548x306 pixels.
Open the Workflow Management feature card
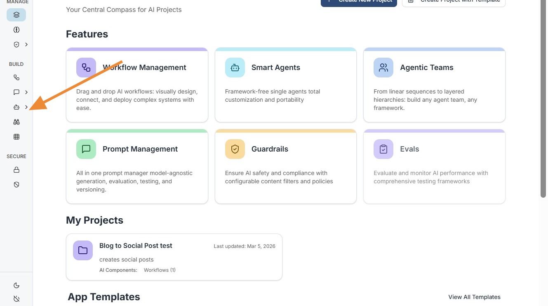tap(137, 85)
